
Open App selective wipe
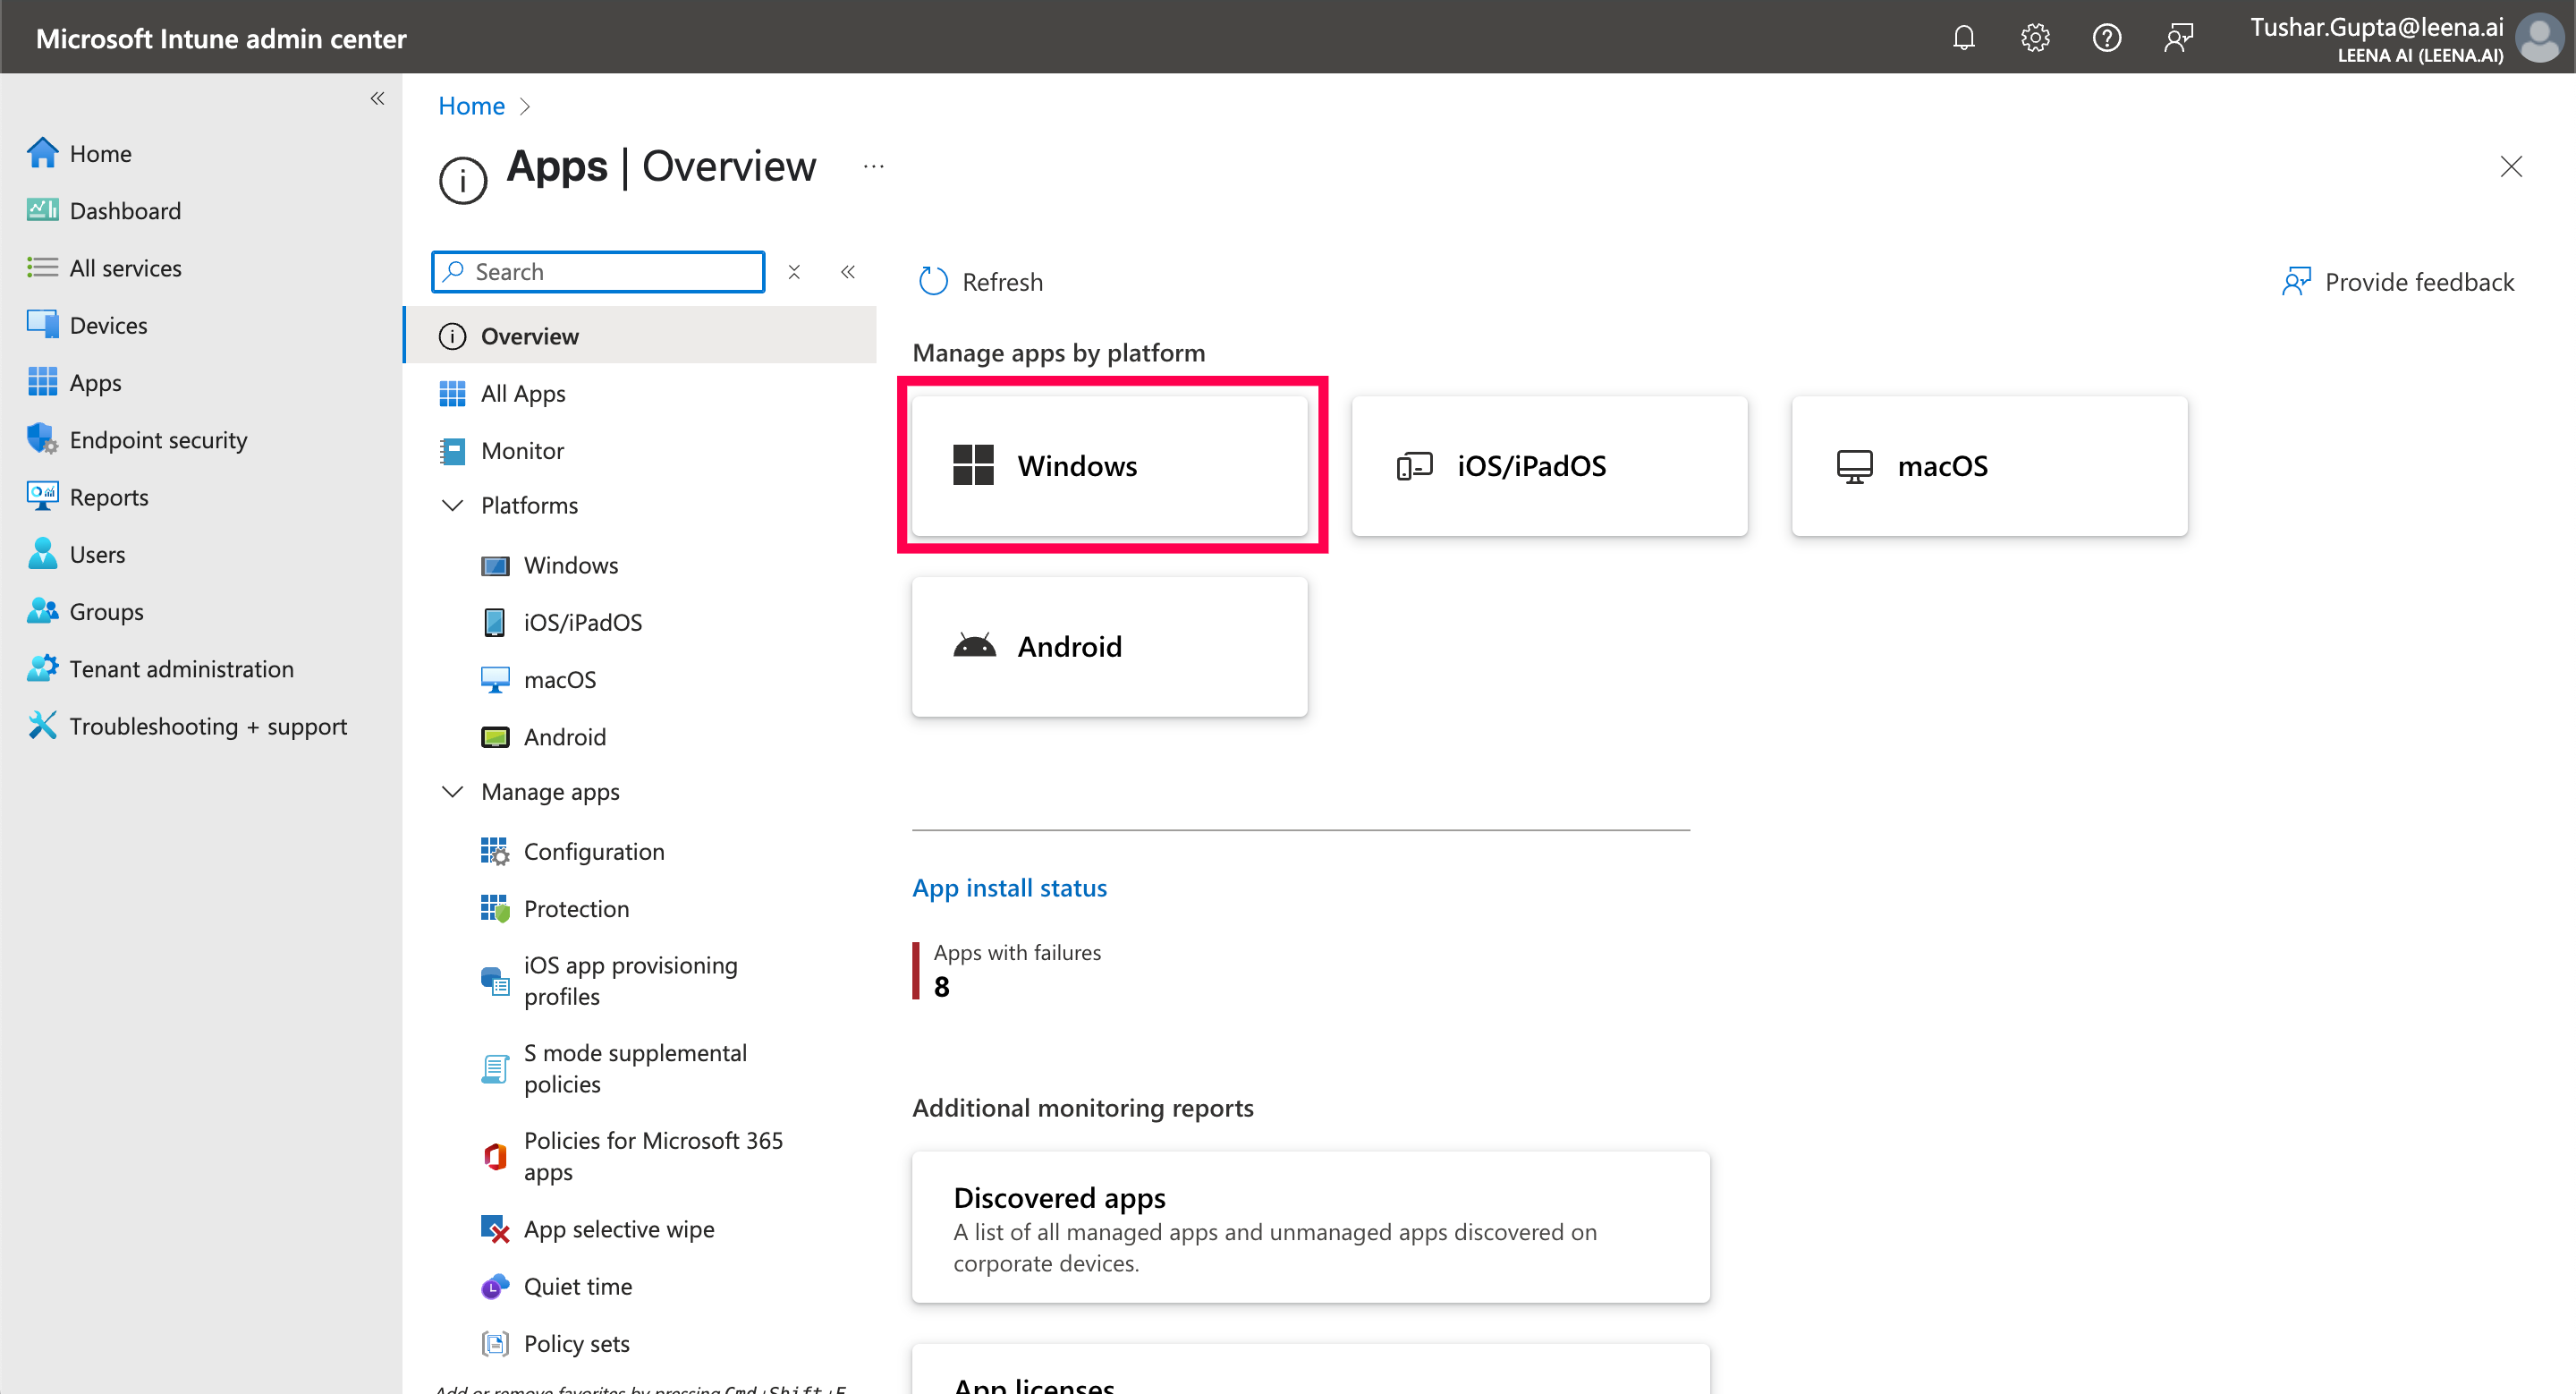pos(618,1229)
